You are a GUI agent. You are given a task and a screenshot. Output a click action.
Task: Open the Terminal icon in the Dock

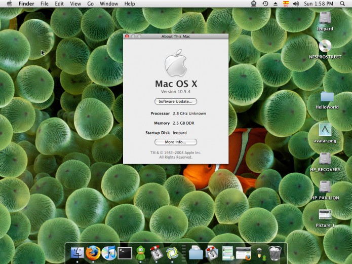pos(125,253)
